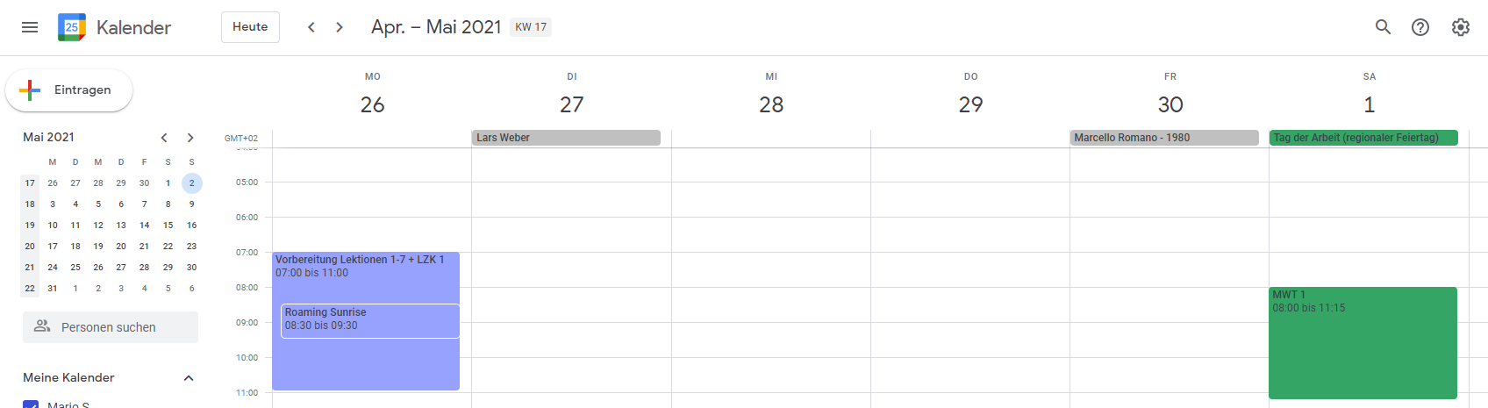Go to previous week with top arrow
This screenshot has height=408, width=1488.
[311, 27]
